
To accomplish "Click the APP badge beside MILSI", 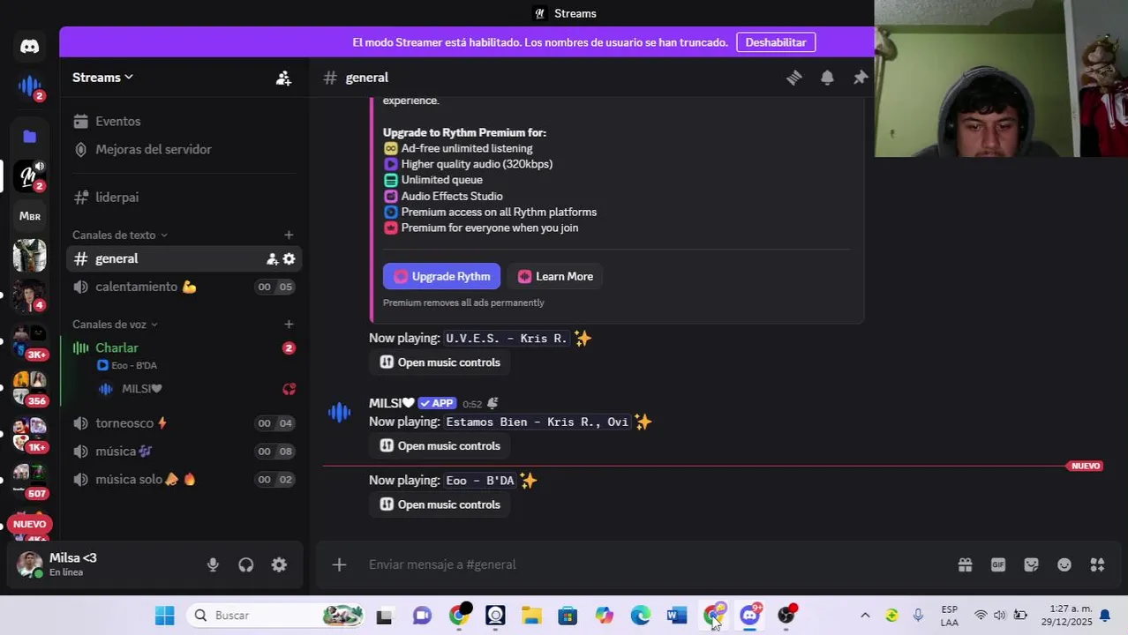I will click(x=437, y=403).
